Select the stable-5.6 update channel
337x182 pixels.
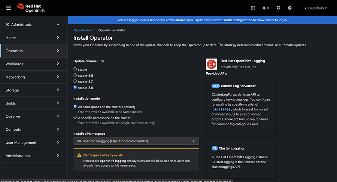pyautogui.click(x=75, y=75)
